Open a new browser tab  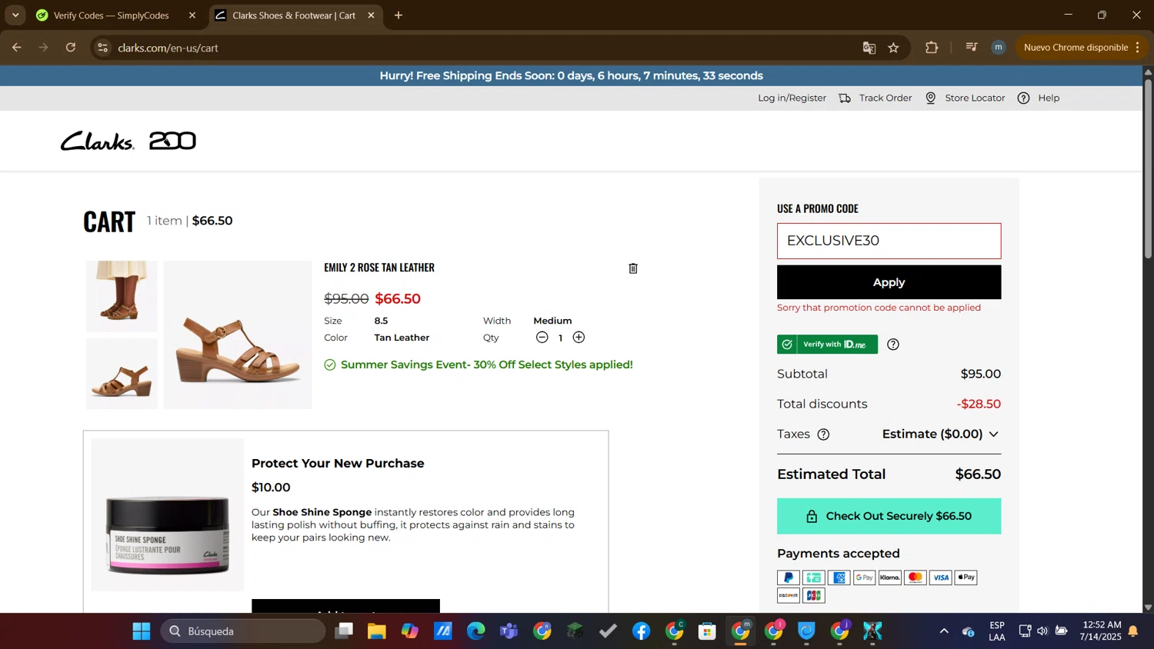coord(399,15)
